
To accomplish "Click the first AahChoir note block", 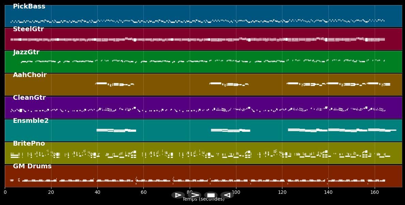I will tap(101, 83).
